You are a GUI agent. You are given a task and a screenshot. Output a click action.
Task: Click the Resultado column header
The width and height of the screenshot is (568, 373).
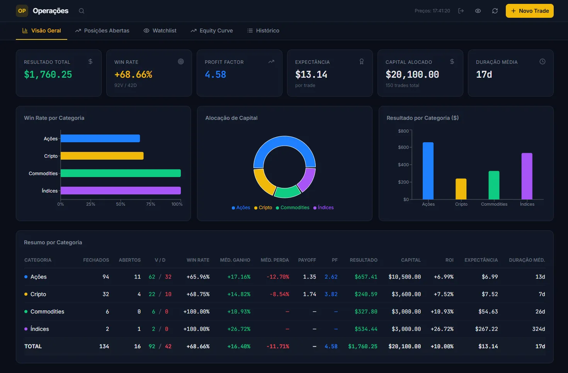click(364, 260)
